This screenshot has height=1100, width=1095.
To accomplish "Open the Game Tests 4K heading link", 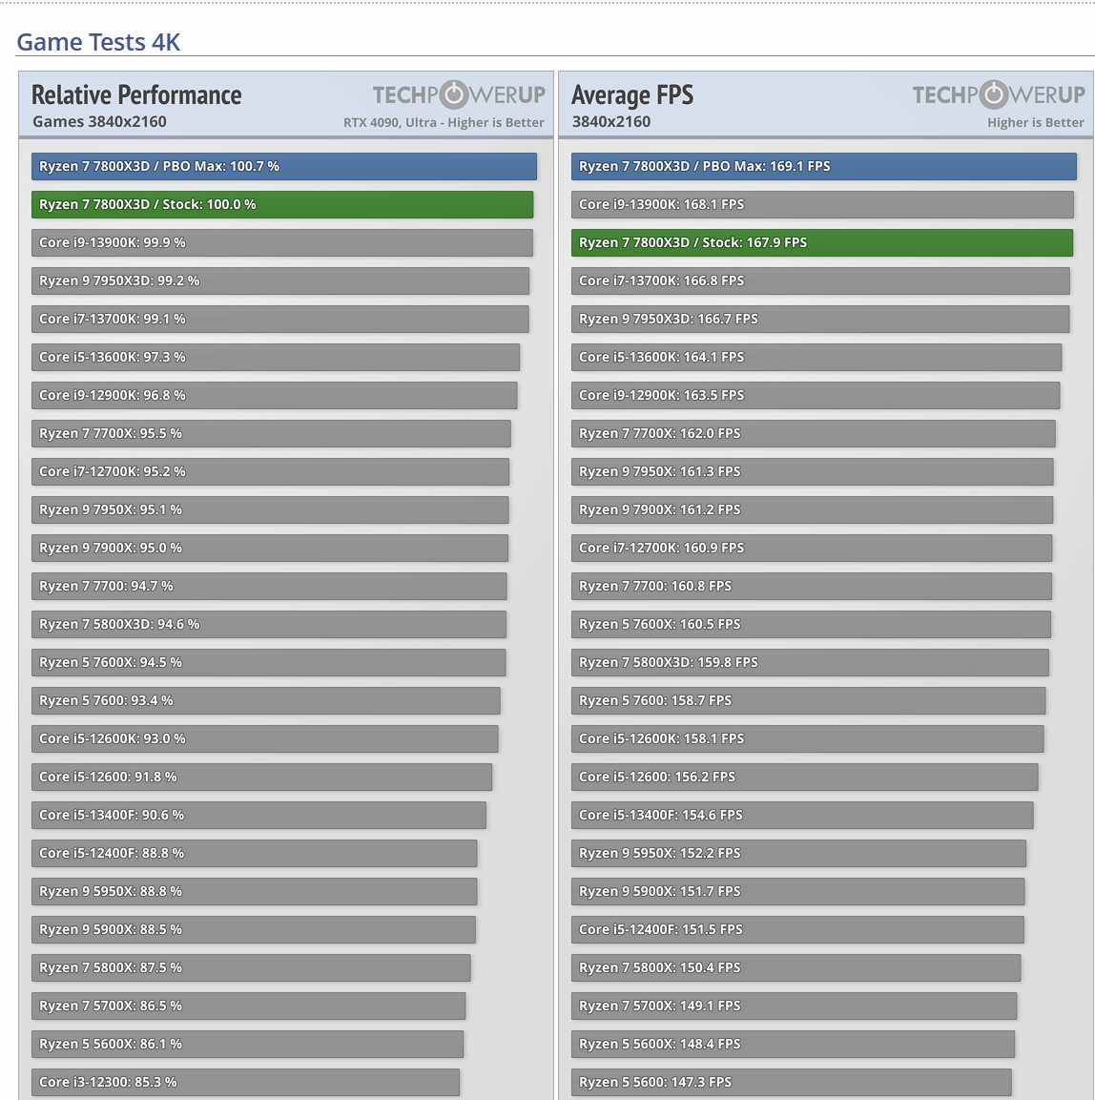I will tap(99, 42).
